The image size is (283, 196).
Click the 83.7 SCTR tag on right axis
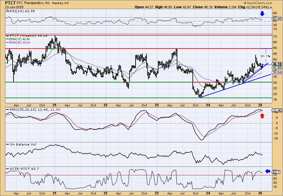(x=276, y=172)
